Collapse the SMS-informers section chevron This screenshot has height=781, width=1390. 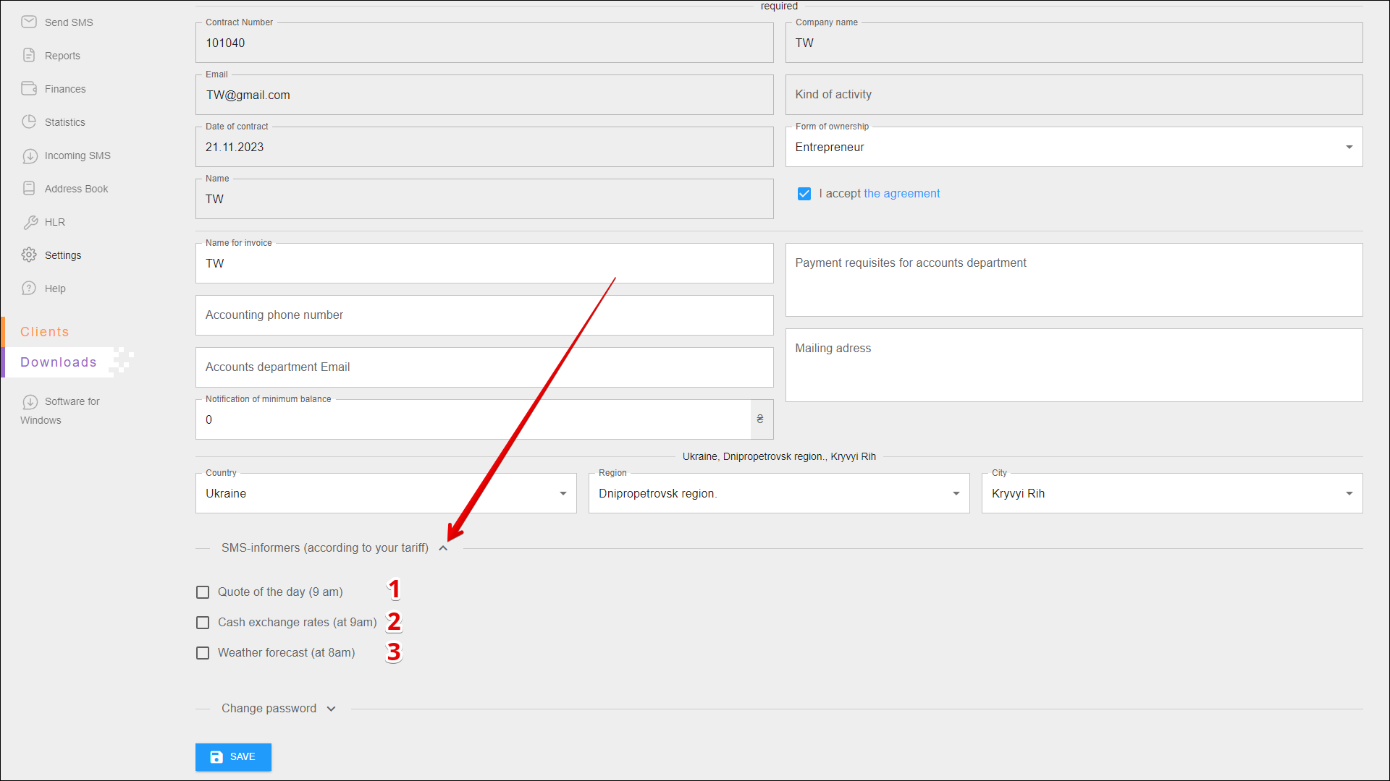click(x=443, y=548)
